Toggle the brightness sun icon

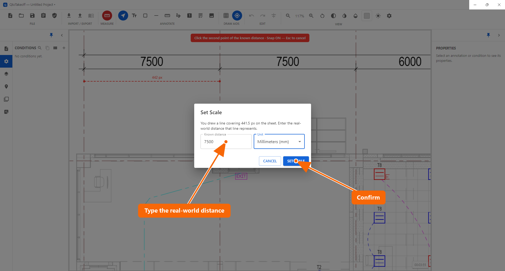(378, 16)
